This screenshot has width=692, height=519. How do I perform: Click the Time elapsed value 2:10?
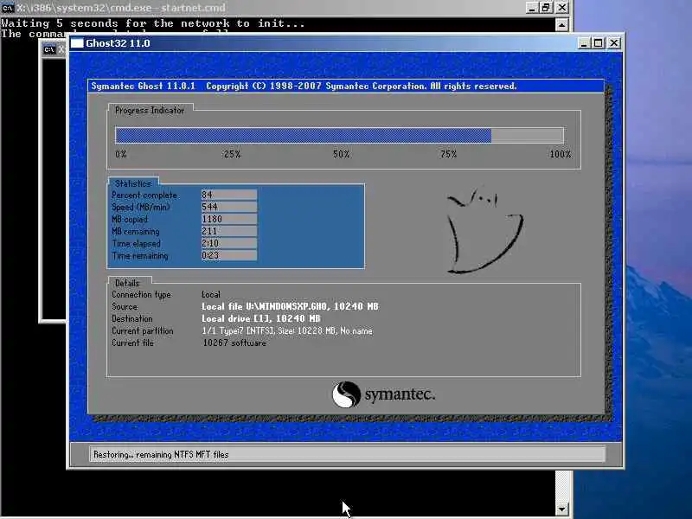229,243
